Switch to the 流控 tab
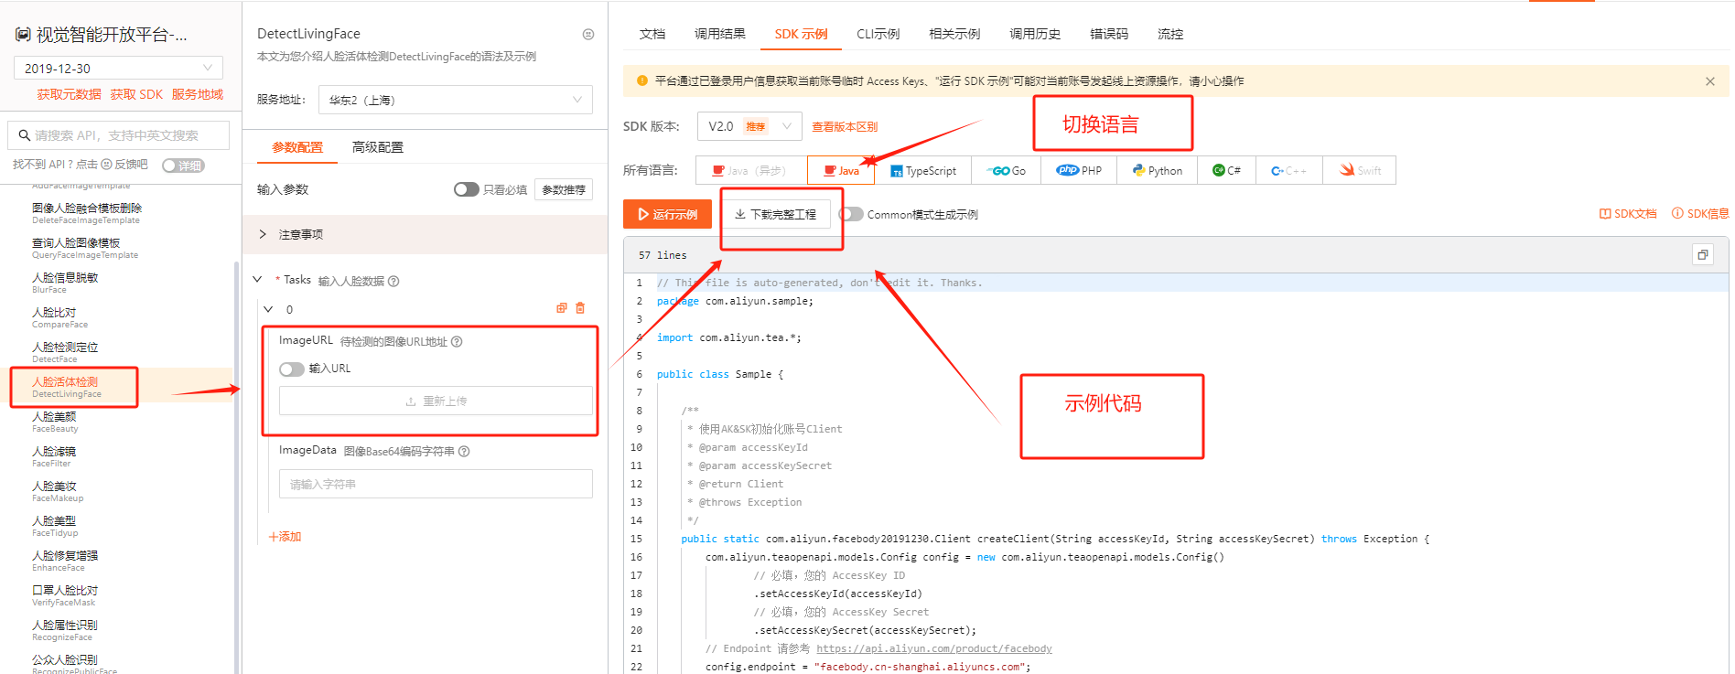 [1170, 34]
